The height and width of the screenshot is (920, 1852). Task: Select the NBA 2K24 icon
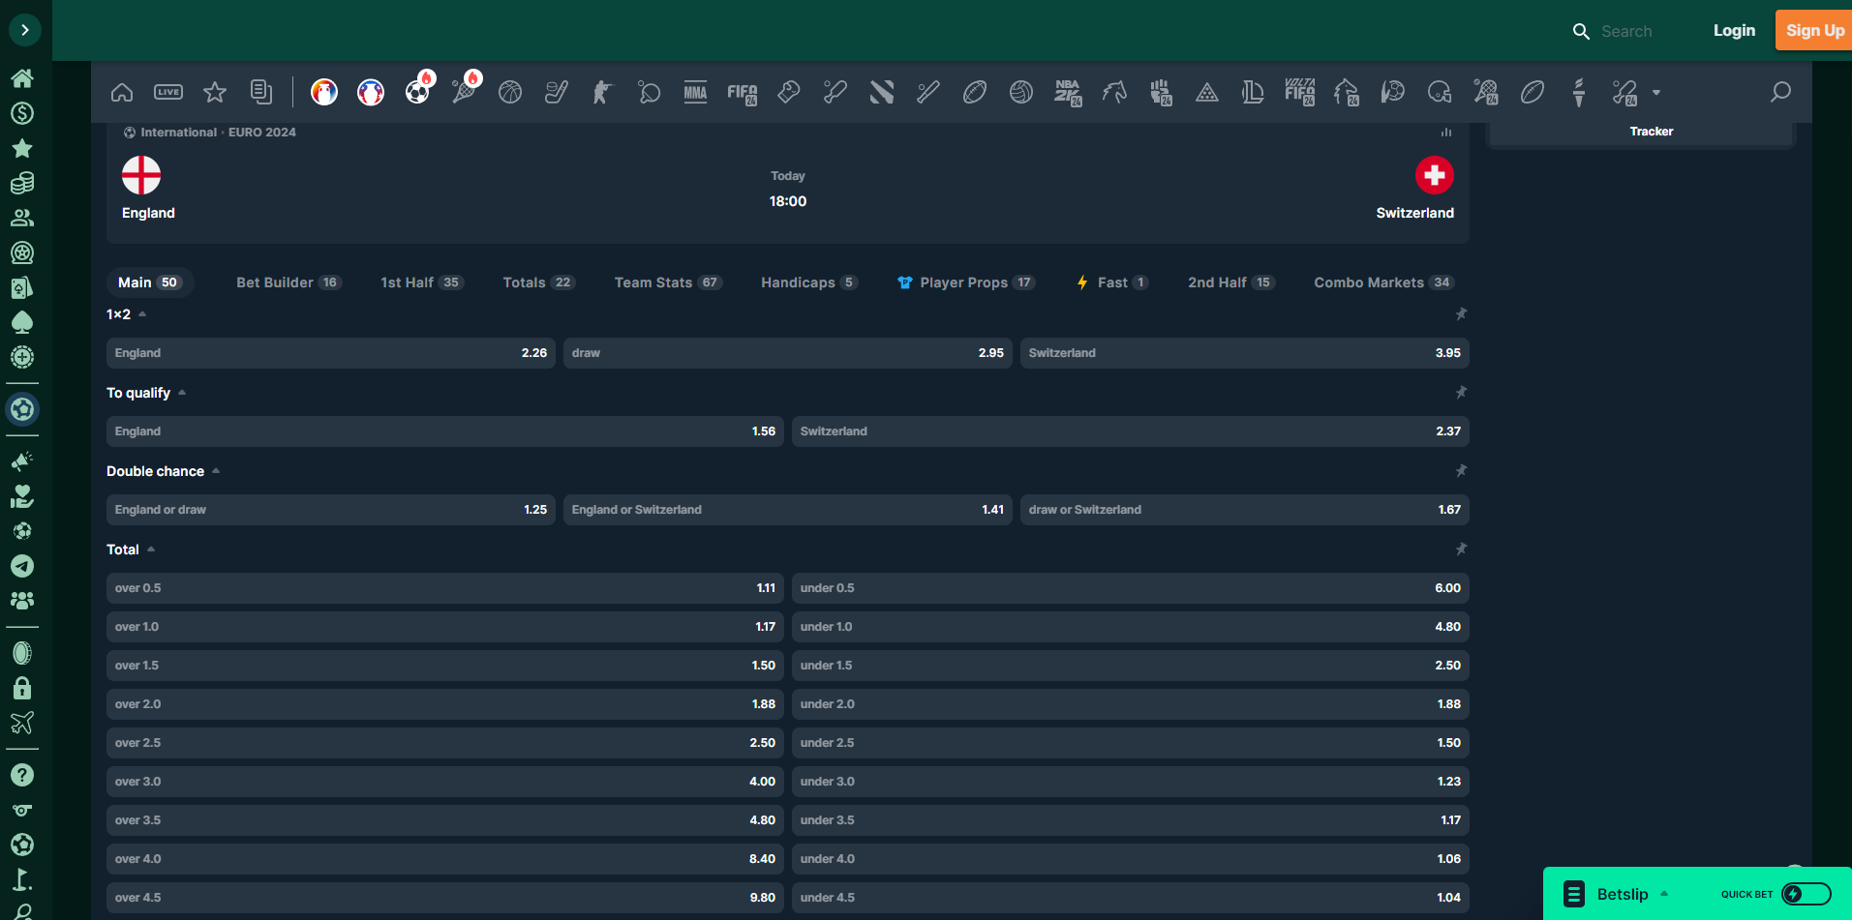click(1068, 92)
